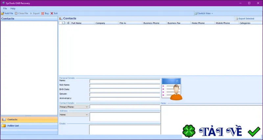Sort by Mobile Phone column header
This screenshot has height=140, width=263.
point(226,23)
